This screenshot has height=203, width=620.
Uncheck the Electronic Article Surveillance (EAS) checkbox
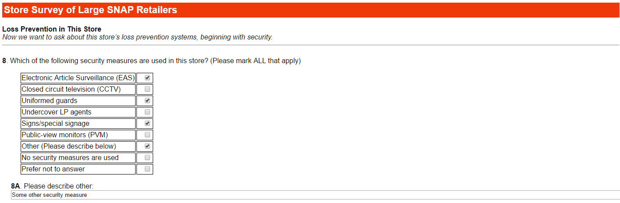(147, 78)
